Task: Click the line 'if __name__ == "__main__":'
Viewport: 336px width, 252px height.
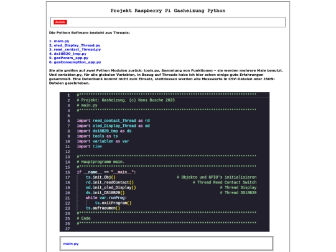Action: coord(106,172)
